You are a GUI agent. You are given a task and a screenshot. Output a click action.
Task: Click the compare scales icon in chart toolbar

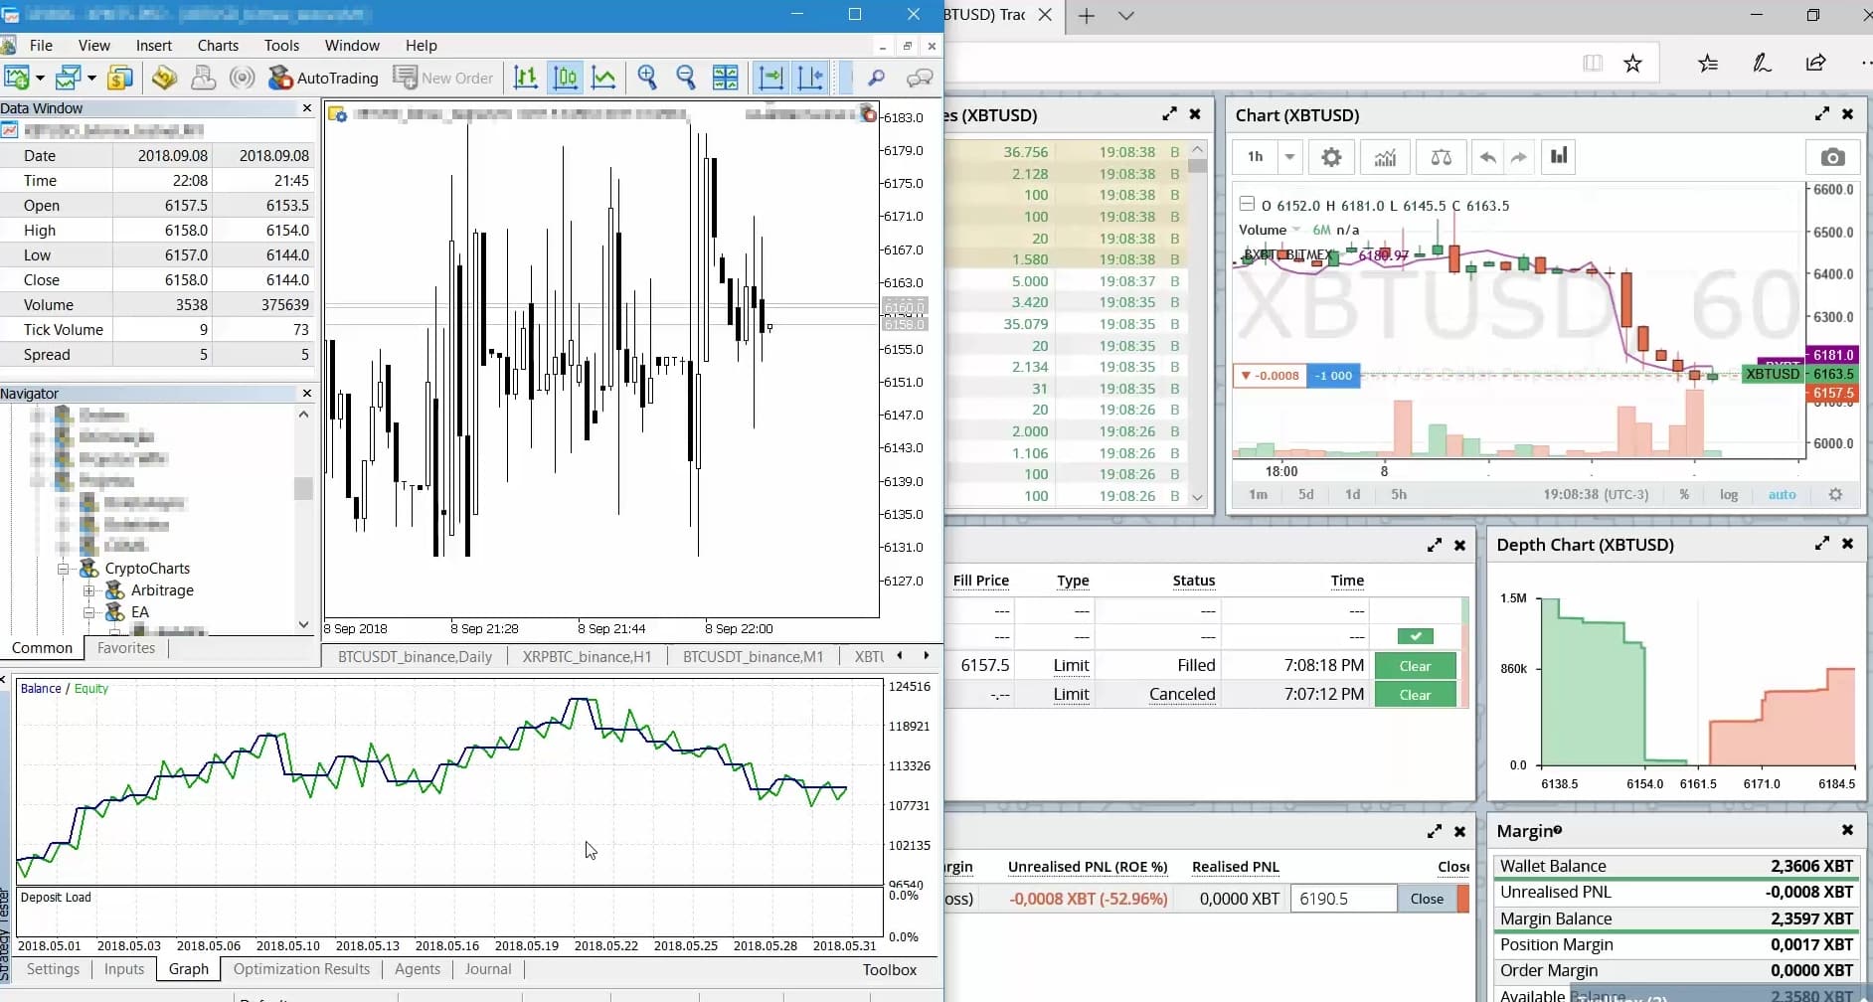(x=1441, y=157)
